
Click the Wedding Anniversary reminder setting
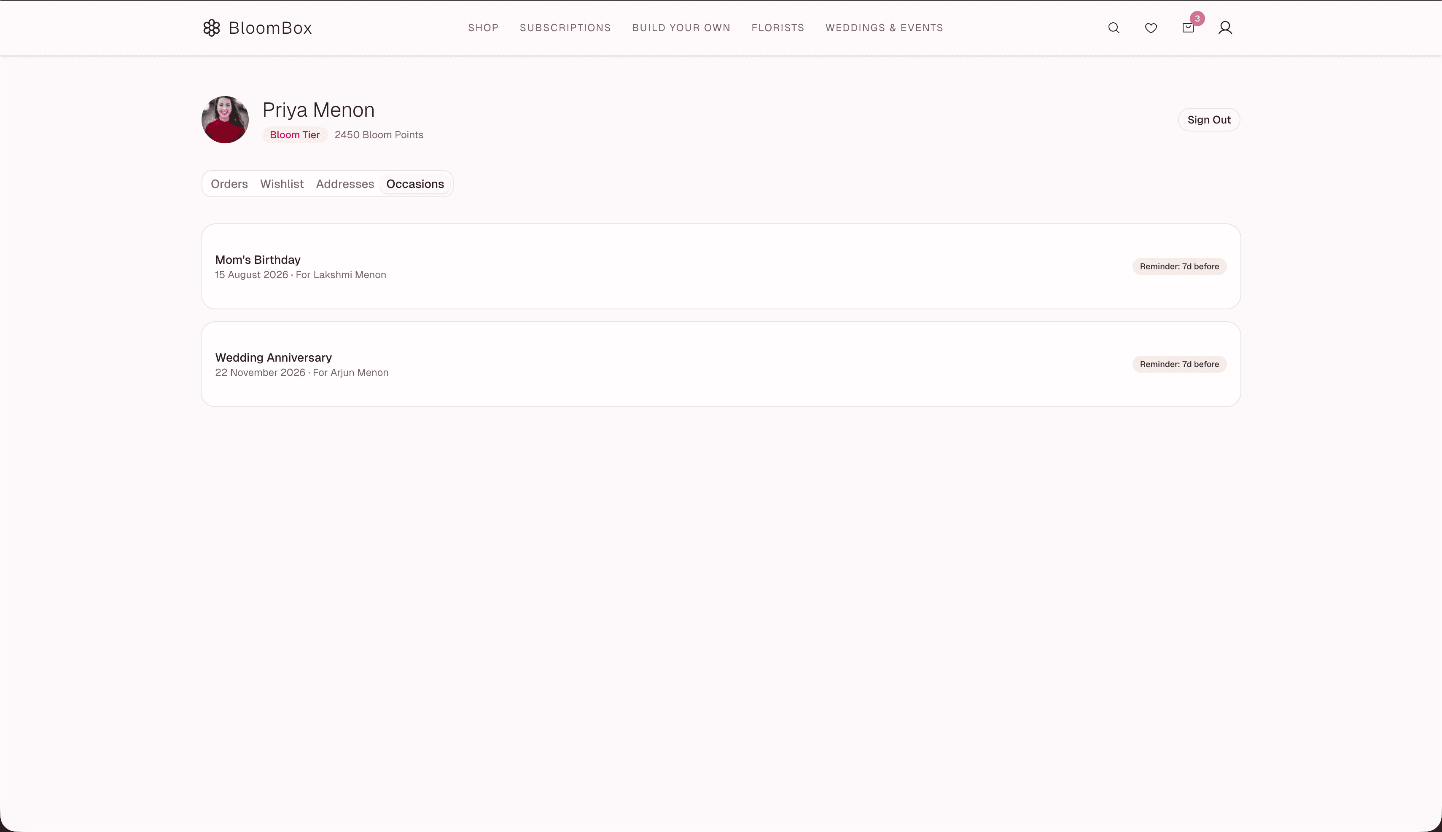[x=1179, y=364]
